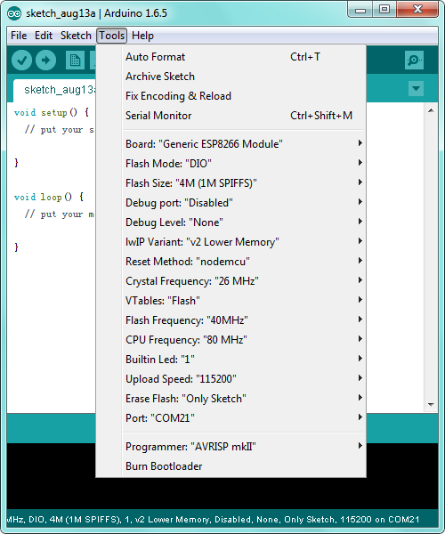Open the File menu
445x534 pixels.
coord(19,36)
